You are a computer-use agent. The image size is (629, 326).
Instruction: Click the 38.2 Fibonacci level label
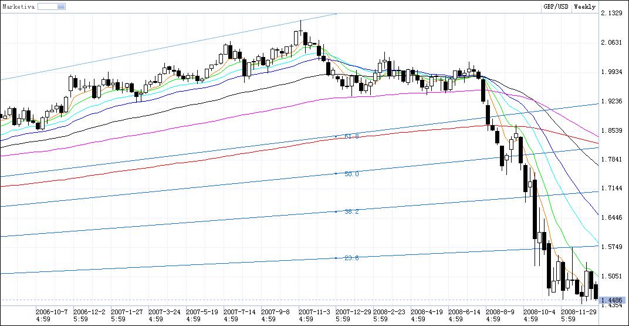coord(351,211)
